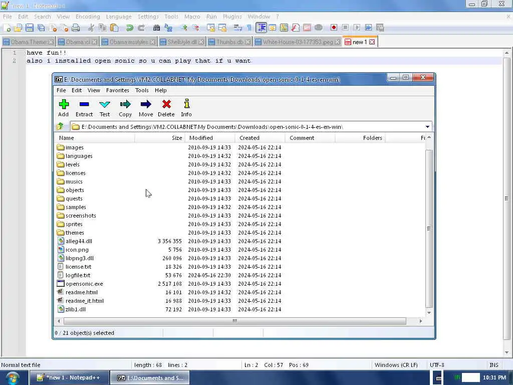Click the Redo arrow in Notepad++ toolbar
Image resolution: width=513 pixels, height=385 pixels.
coord(141,28)
